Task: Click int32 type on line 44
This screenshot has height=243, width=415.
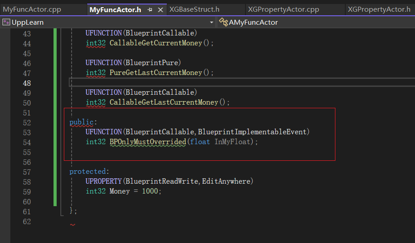Action: 96,43
